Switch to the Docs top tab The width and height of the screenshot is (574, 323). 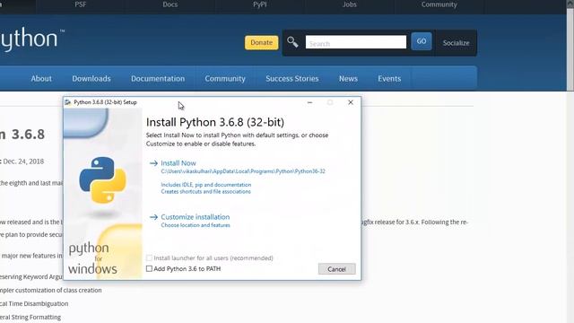170,4
